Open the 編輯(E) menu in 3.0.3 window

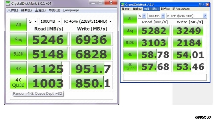137,9
